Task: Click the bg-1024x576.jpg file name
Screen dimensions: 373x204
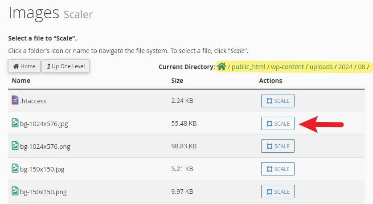Action: 44,124
